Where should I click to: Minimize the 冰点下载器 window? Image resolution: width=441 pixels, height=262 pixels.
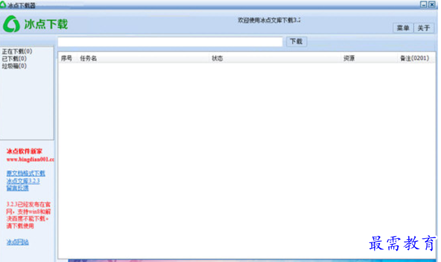(423, 5)
